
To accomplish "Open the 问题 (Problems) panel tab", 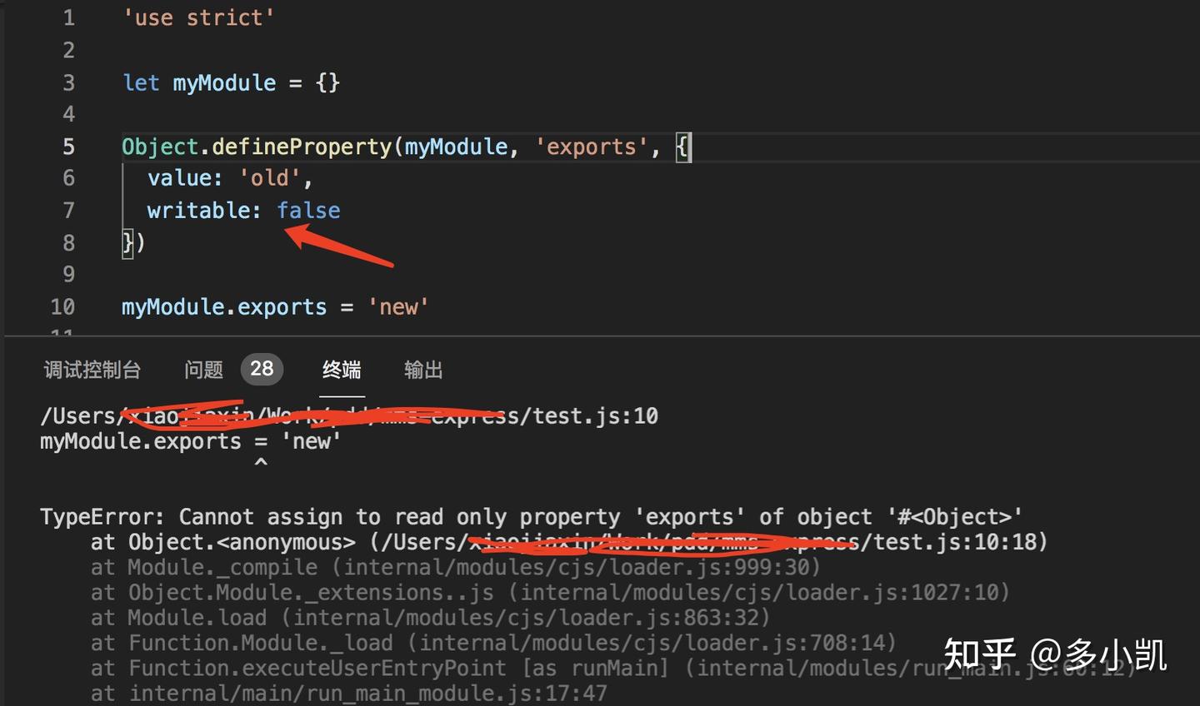I will [203, 370].
